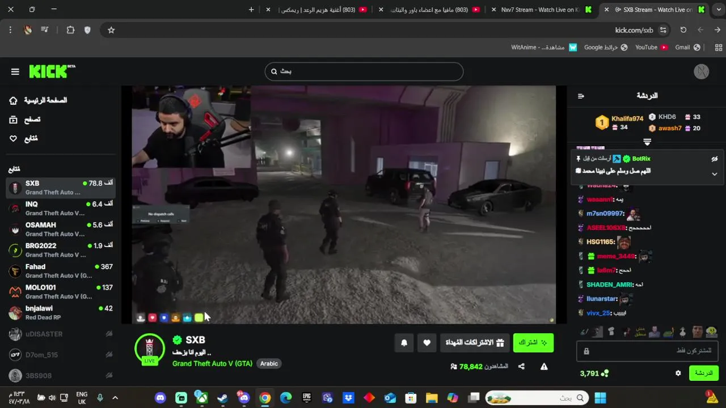Open bnjalawi Red Dead RP channel
The width and height of the screenshot is (726, 408).
click(x=61, y=312)
